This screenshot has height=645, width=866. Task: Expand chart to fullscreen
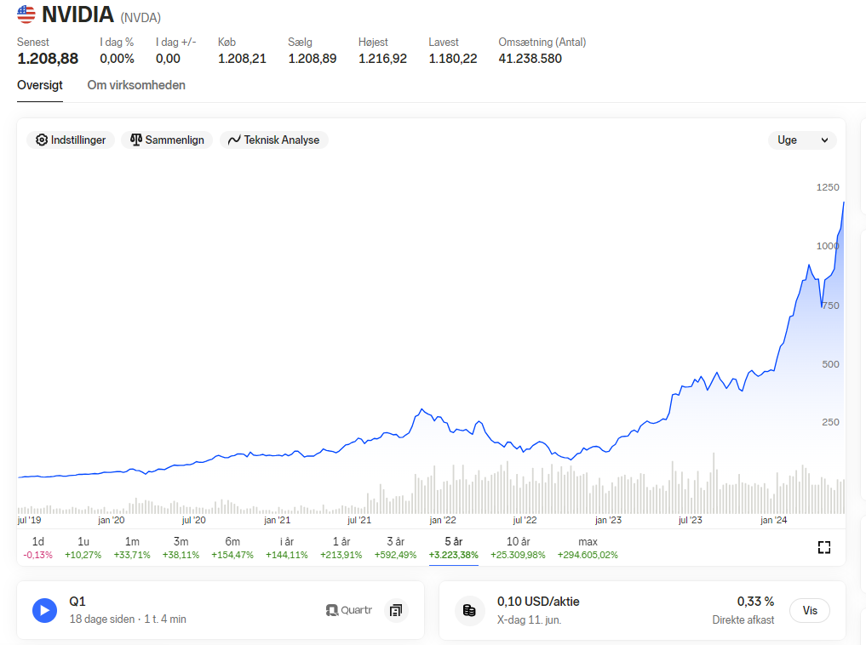(823, 547)
